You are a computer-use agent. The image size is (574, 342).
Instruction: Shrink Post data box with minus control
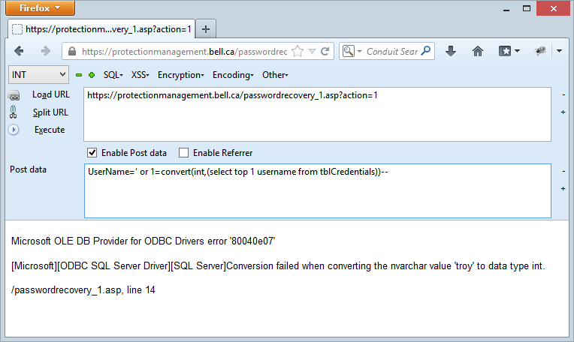(x=563, y=171)
